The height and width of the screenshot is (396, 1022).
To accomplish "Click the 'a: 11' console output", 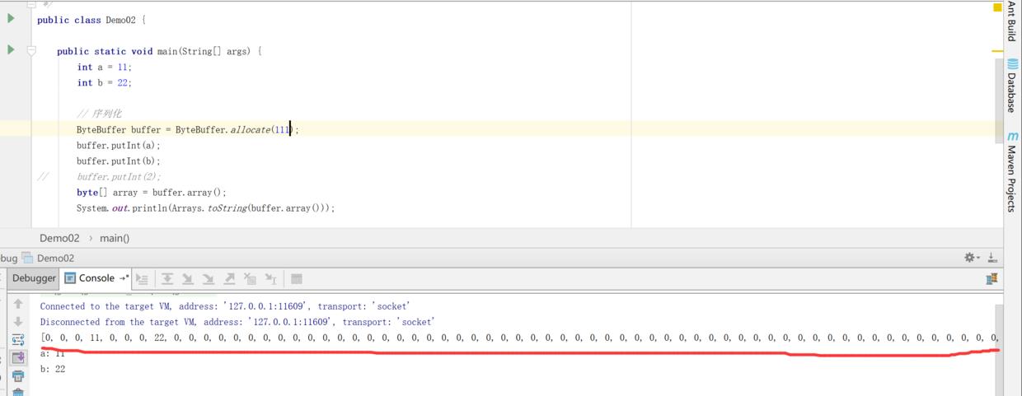I will [53, 354].
